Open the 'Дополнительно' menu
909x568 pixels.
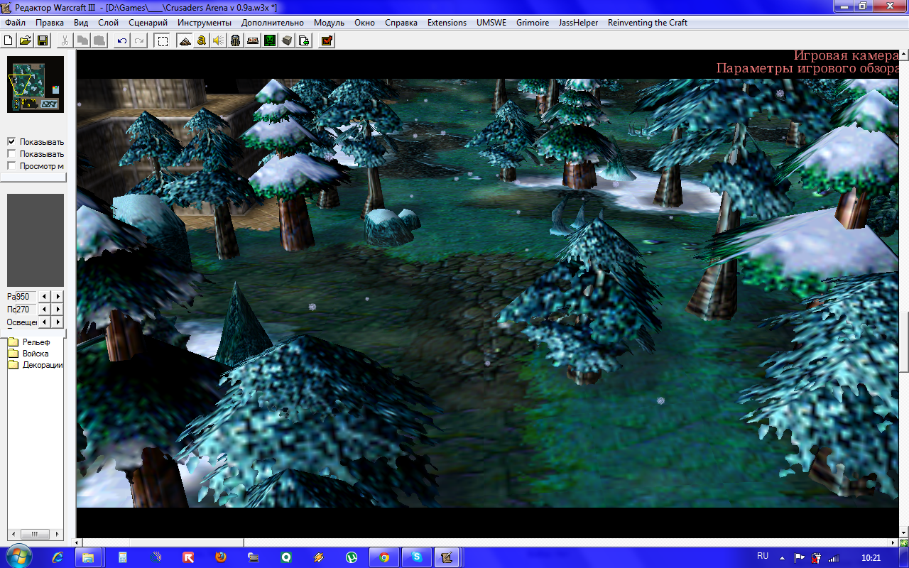[x=273, y=23]
